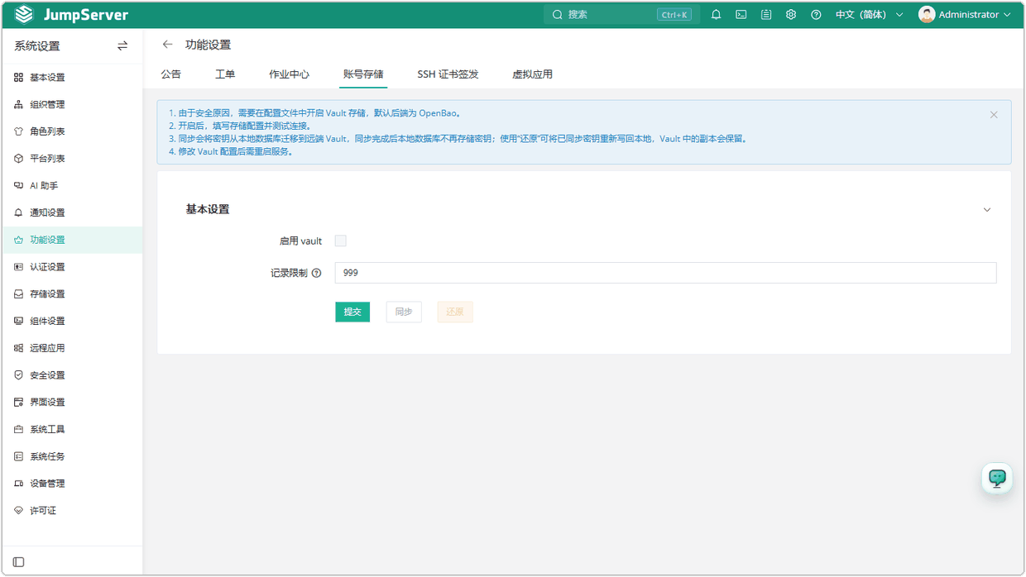Viewport: 1026px width, 577px height.
Task: Click the search magnifier icon
Action: [x=558, y=15]
